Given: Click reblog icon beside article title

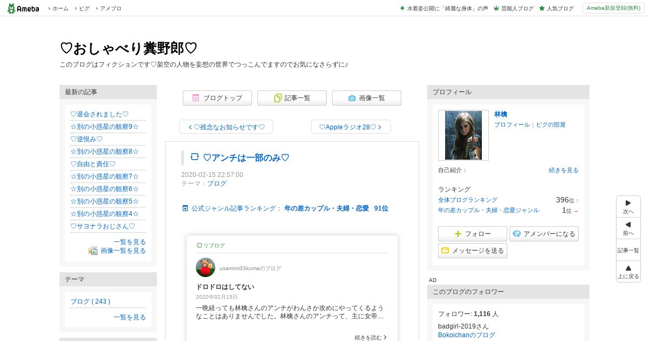Looking at the screenshot, I should pos(195,157).
